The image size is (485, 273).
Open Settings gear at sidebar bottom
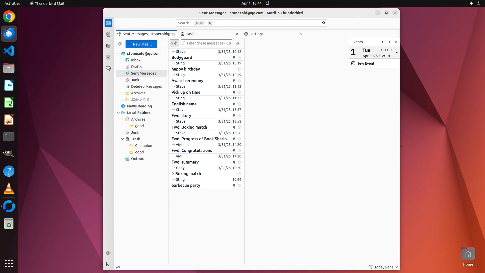click(x=108, y=253)
